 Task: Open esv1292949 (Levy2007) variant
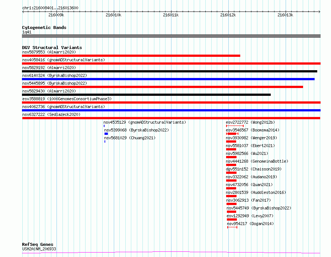click(250, 216)
